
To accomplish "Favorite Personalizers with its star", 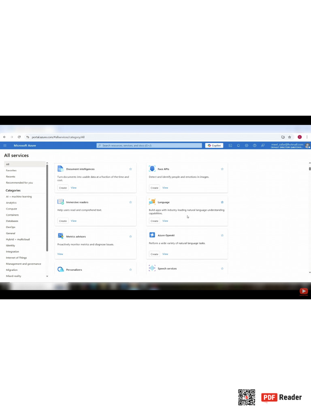I will pos(130,270).
